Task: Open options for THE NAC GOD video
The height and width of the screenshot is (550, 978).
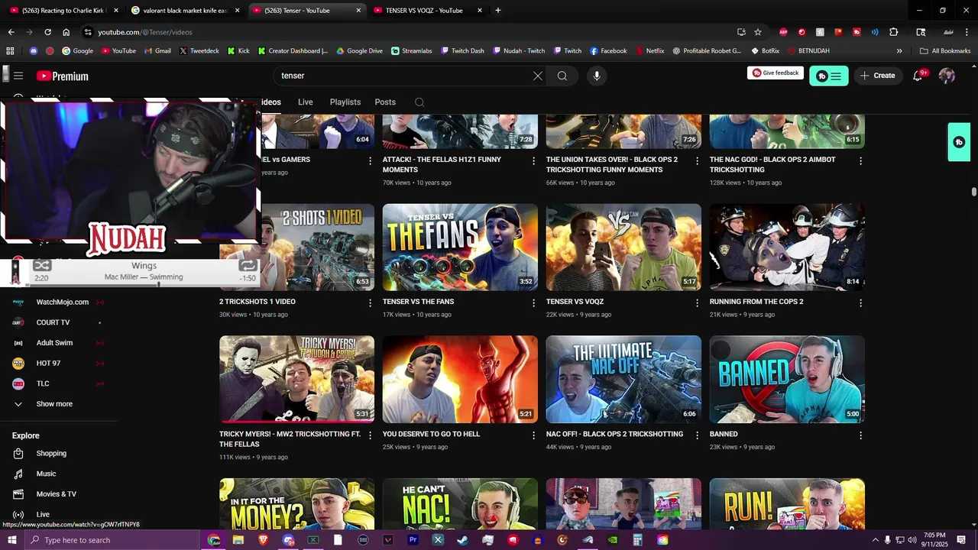Action: [860, 161]
